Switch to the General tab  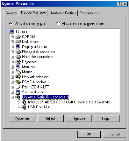coord(12,13)
